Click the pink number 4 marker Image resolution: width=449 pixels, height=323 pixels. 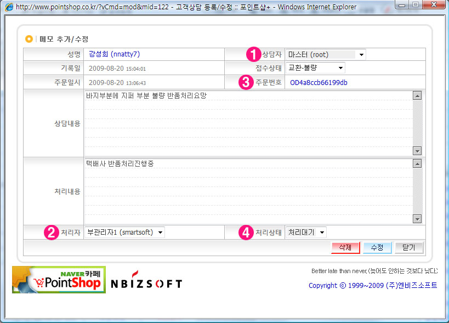coord(246,233)
